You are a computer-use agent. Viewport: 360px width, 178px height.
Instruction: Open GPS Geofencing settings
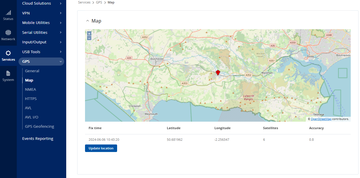pyautogui.click(x=39, y=126)
